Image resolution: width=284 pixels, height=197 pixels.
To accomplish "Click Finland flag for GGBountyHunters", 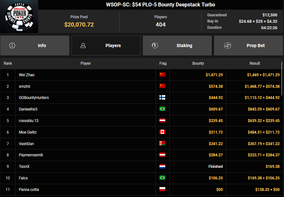I will (162, 98).
